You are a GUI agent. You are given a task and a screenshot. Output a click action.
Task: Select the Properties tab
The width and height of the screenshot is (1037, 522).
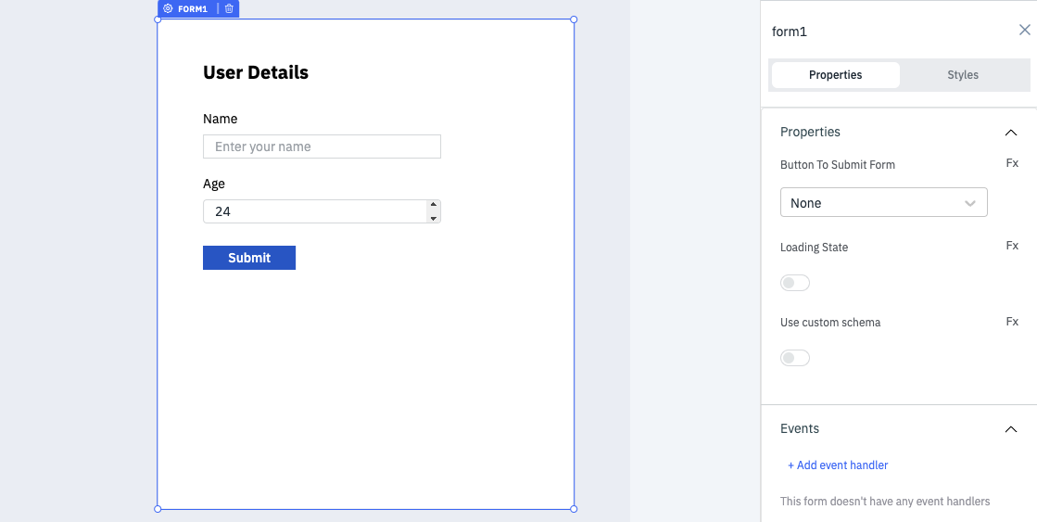pyautogui.click(x=835, y=75)
